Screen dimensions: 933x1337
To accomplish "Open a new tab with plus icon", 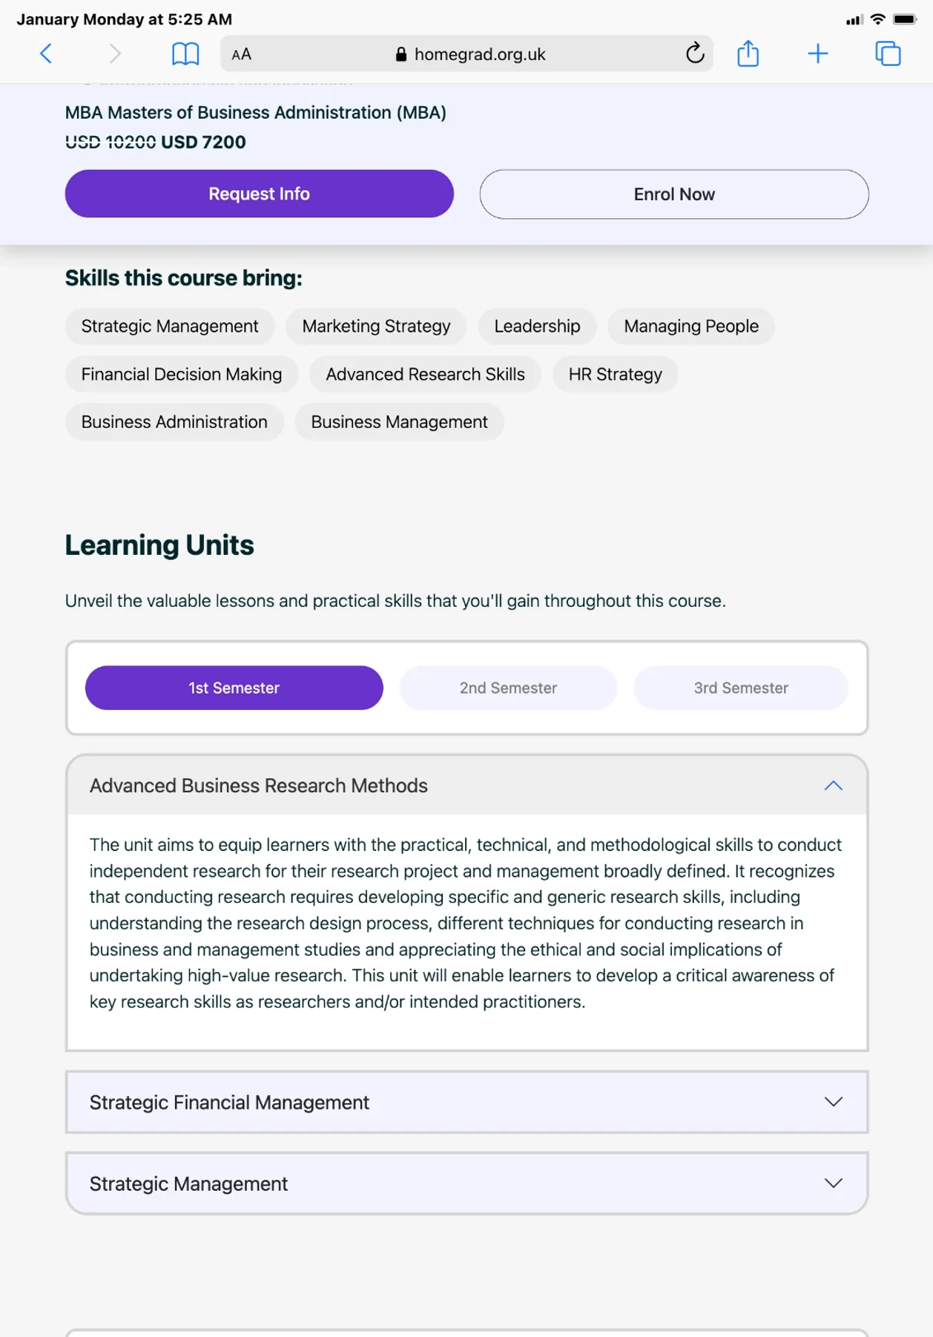I will (817, 53).
